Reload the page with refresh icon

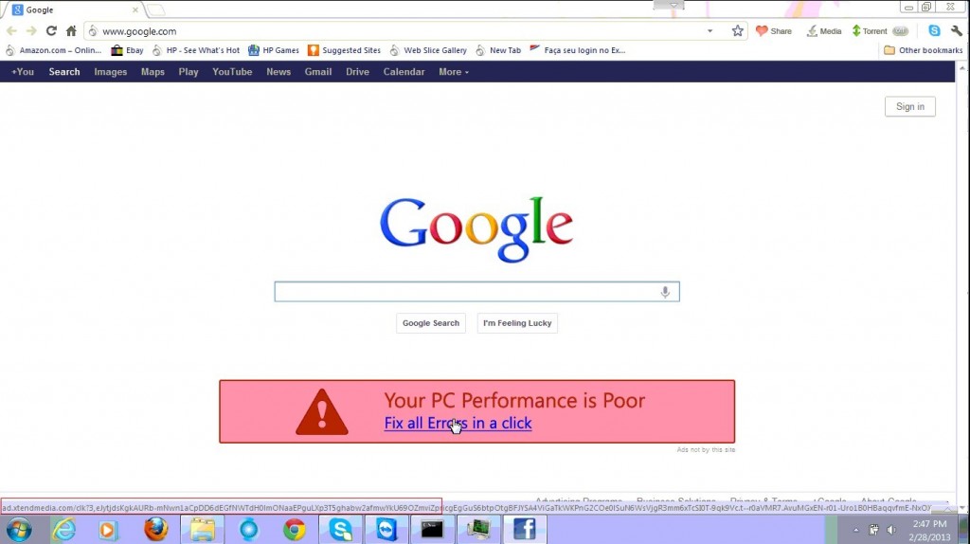coord(51,31)
